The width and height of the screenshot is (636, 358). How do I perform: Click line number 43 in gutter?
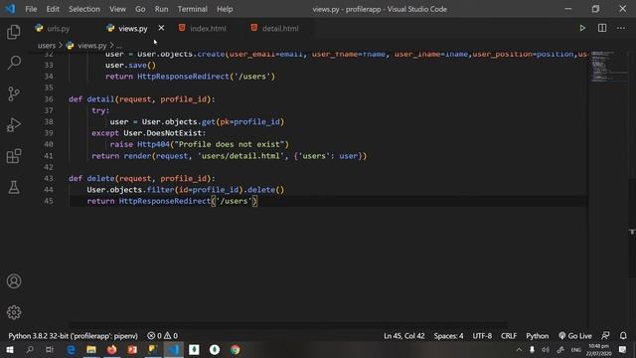point(49,178)
